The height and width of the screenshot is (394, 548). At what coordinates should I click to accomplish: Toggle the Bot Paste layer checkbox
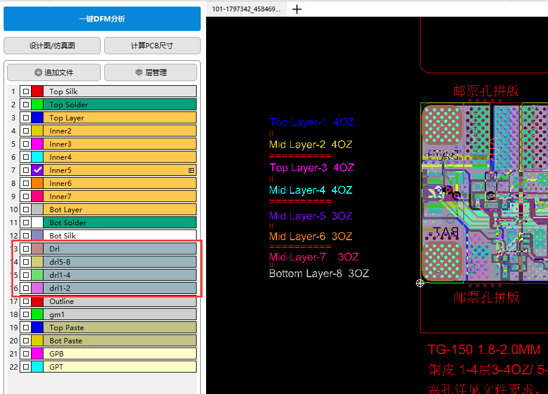pyautogui.click(x=26, y=341)
